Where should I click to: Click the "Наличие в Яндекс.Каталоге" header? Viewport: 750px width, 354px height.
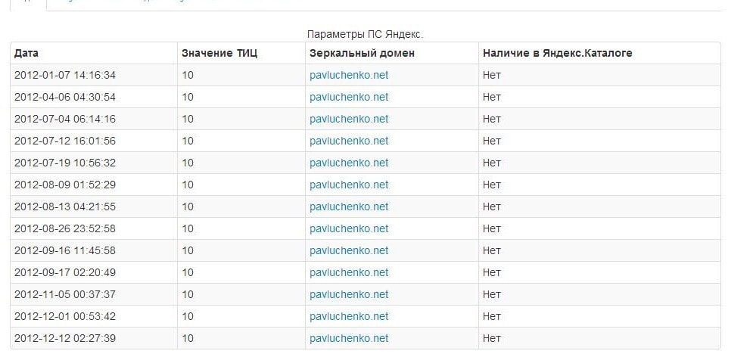557,53
